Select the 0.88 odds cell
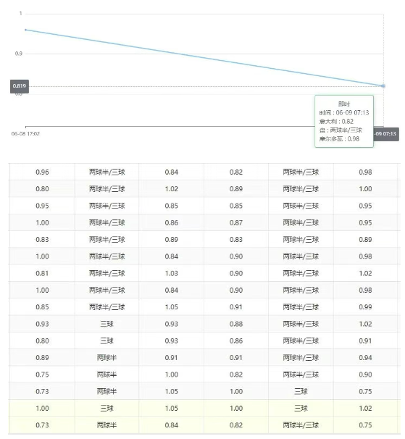Screen dimensions: 405x439 pyautogui.click(x=236, y=324)
